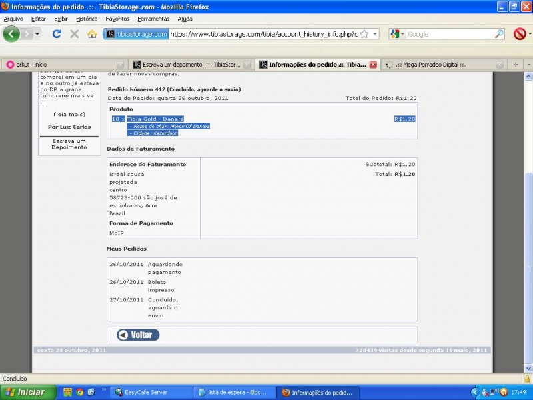
Task: Click the Cidade: Kazordoon line
Action: tap(153, 133)
